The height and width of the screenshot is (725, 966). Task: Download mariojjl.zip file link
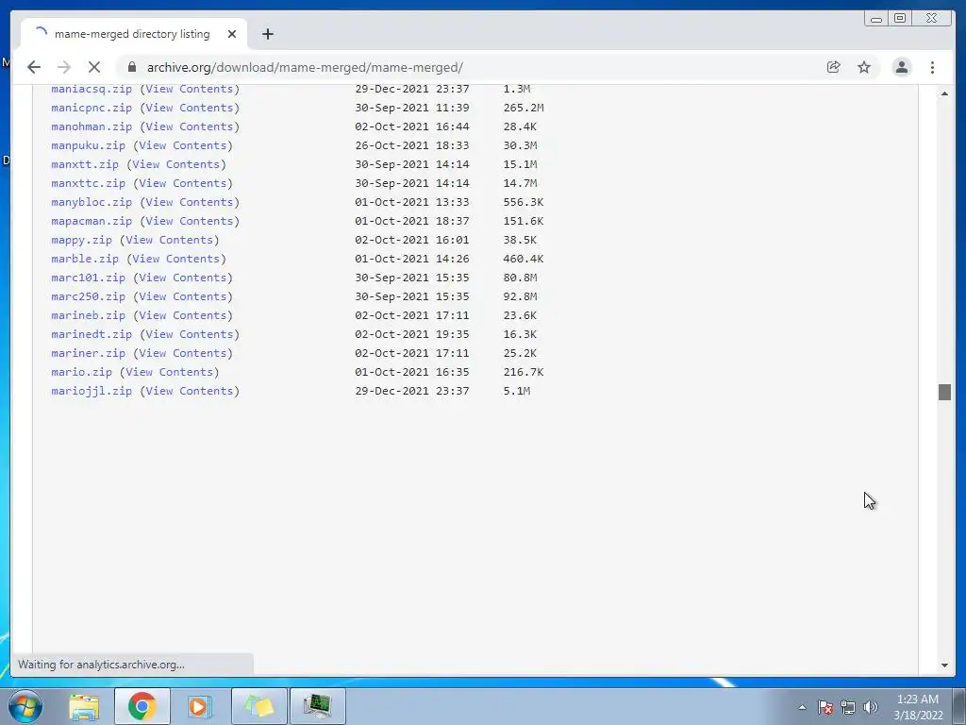pyautogui.click(x=92, y=392)
